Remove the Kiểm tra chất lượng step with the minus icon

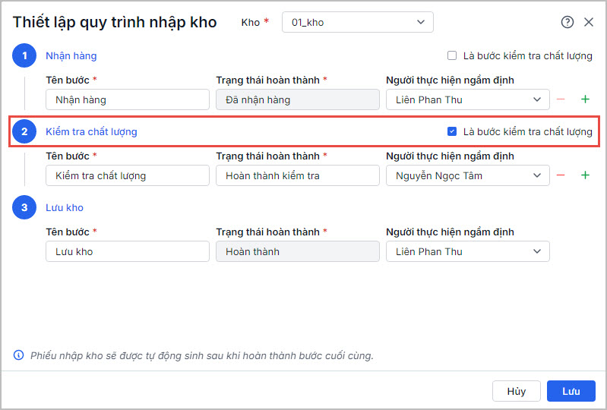[561, 175]
